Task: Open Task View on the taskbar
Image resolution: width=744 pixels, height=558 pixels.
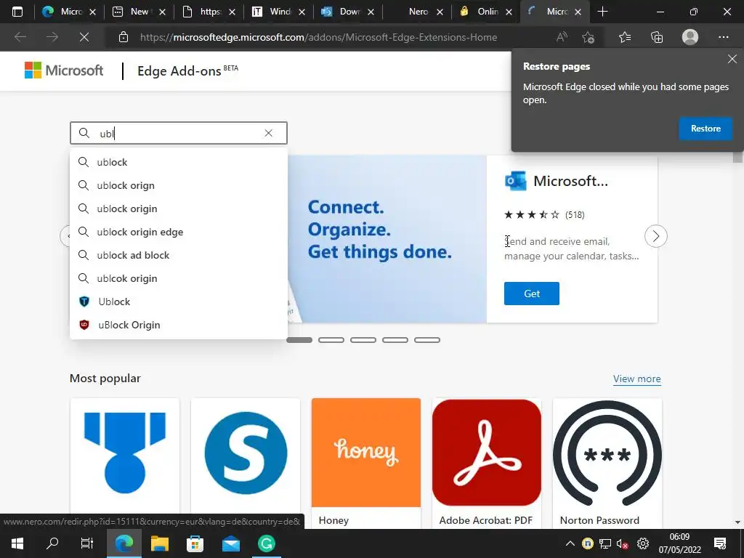Action: point(87,543)
